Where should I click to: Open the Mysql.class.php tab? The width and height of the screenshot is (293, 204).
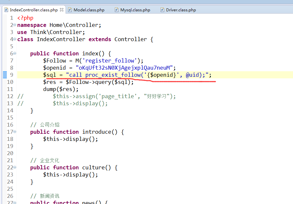pos(135,10)
